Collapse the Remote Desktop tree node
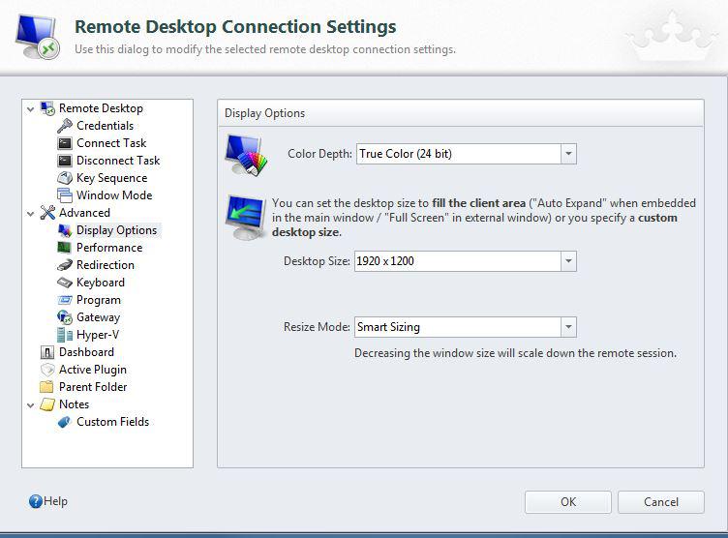This screenshot has width=728, height=538. (31, 108)
